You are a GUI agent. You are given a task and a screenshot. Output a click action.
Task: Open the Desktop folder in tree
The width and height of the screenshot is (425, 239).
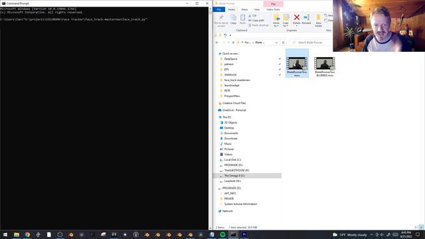(x=228, y=128)
